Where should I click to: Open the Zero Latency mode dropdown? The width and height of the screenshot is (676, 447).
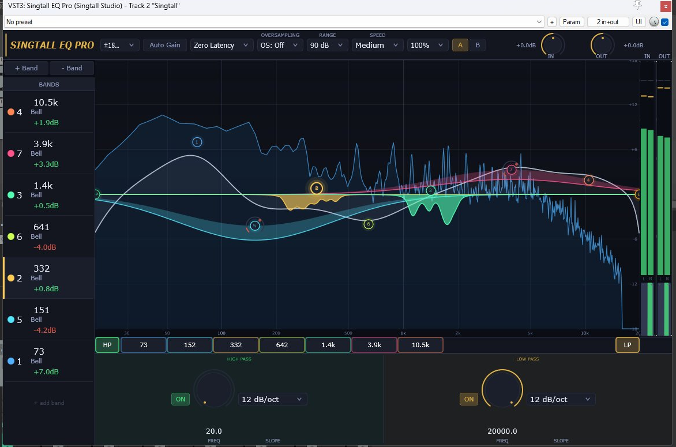(x=221, y=45)
